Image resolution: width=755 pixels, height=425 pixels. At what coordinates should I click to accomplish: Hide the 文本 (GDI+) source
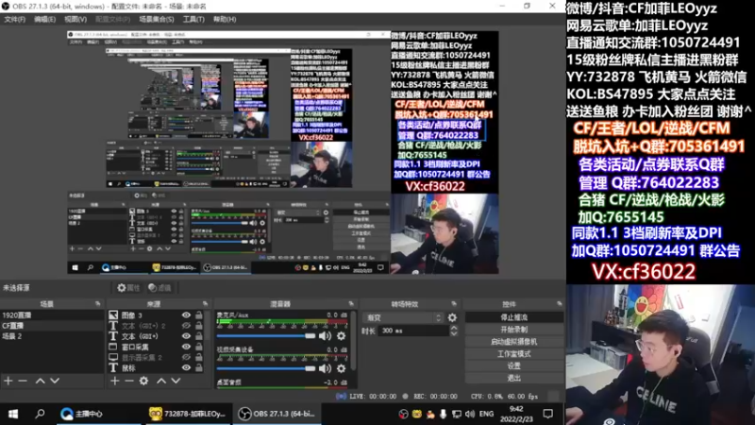(186, 336)
